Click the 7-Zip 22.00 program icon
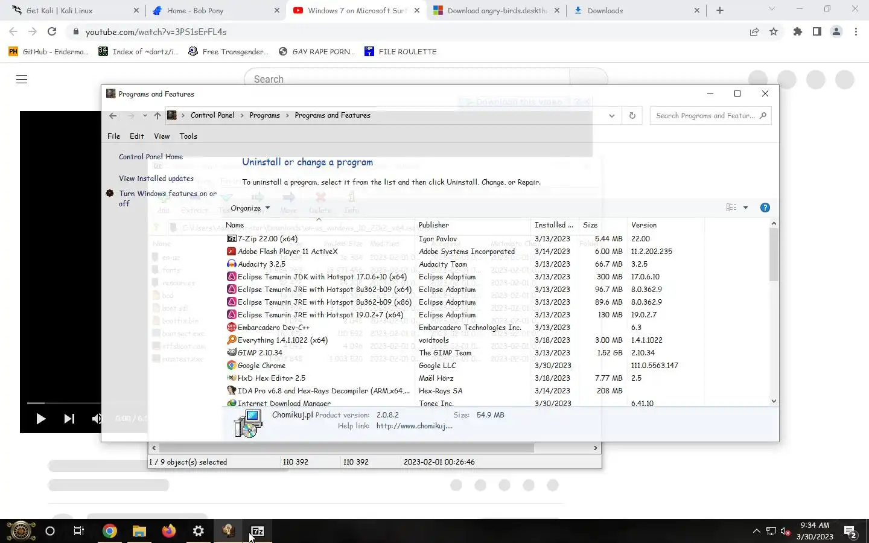Screen dimensions: 869x543 [x=231, y=239]
